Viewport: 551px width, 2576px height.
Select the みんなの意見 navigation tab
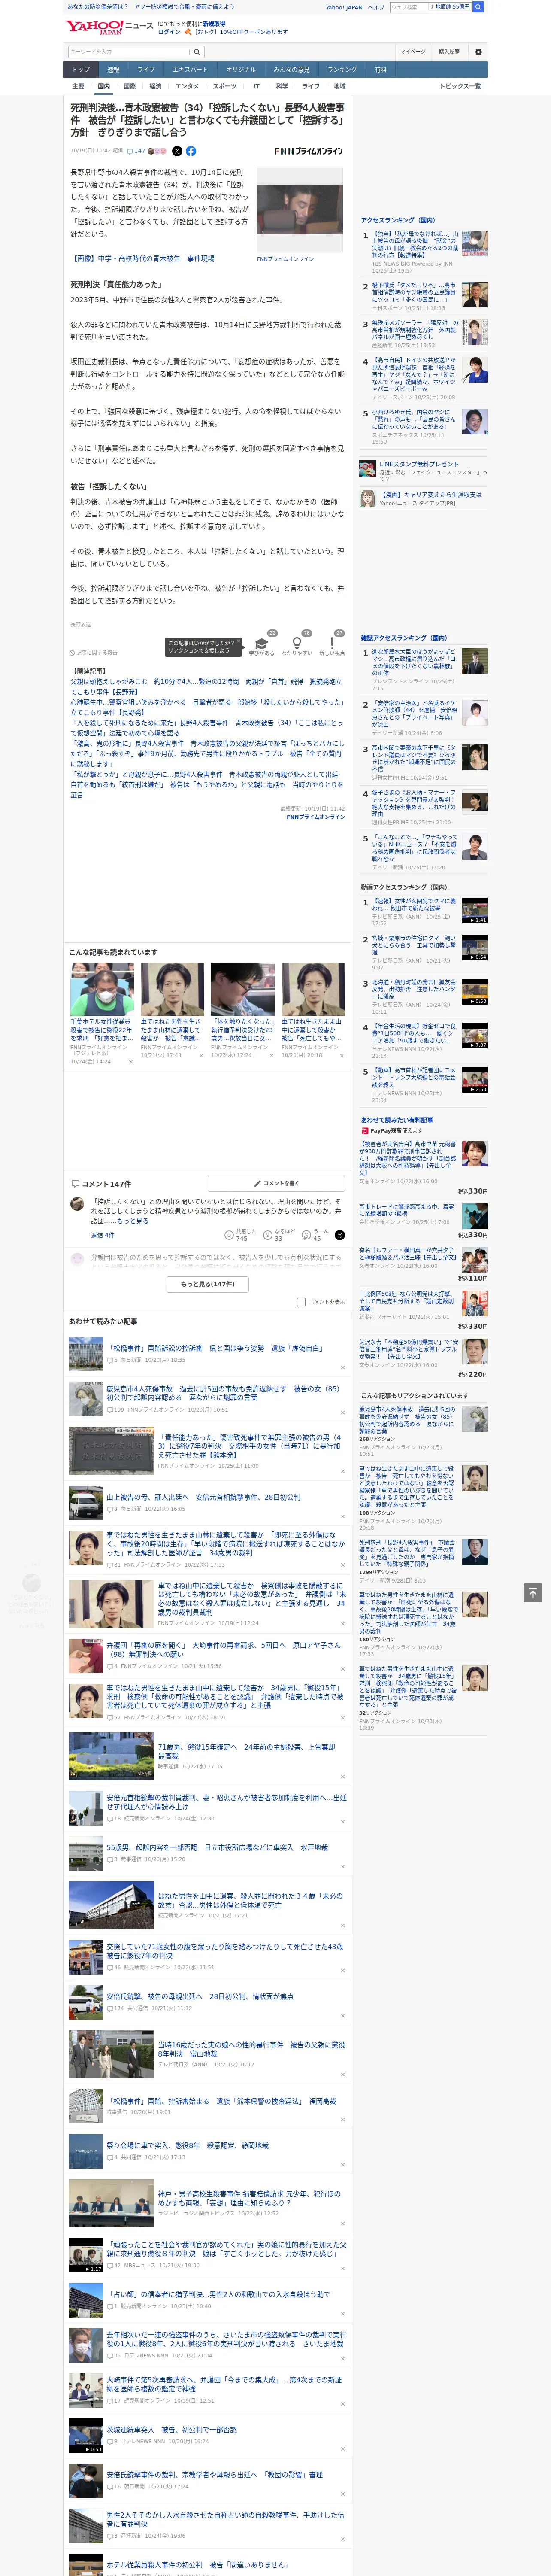(x=291, y=70)
